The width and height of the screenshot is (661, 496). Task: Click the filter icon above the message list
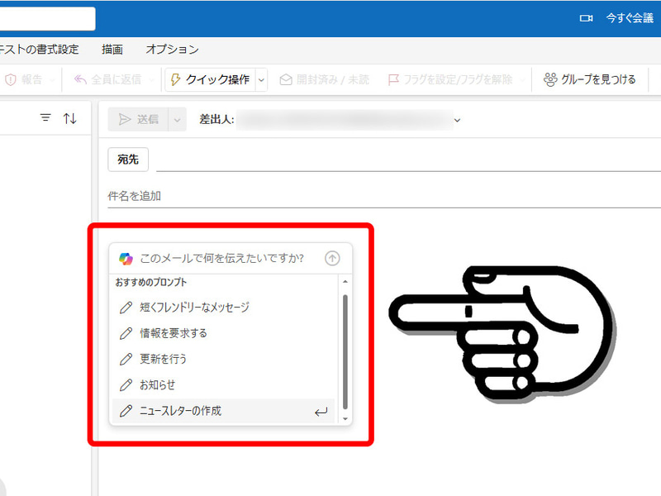click(x=45, y=117)
